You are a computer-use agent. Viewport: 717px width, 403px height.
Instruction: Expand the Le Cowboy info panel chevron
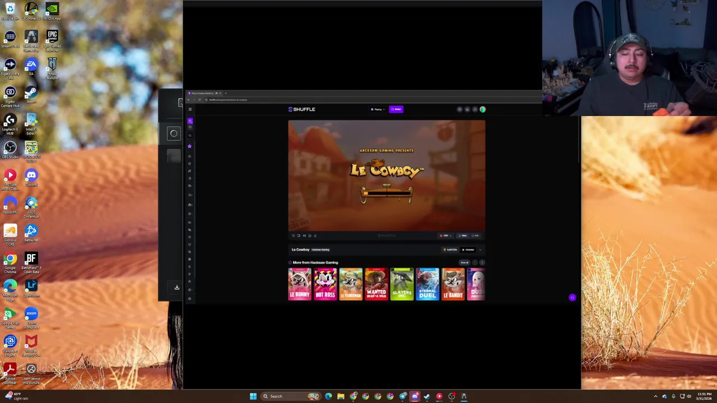tap(480, 250)
